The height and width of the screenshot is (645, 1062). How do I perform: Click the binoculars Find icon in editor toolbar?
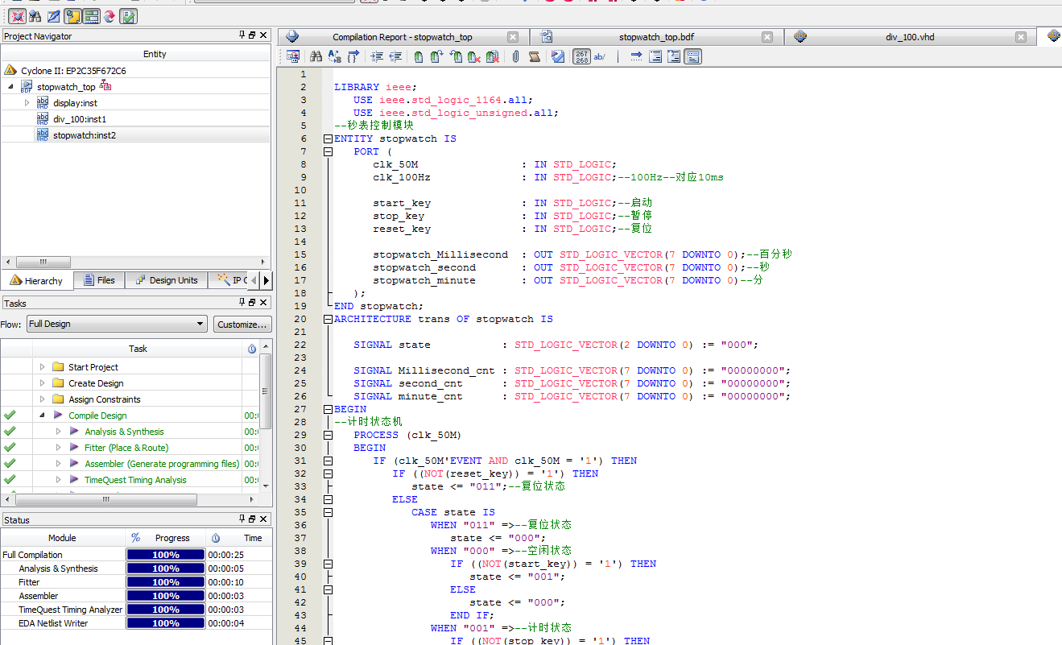[x=316, y=56]
